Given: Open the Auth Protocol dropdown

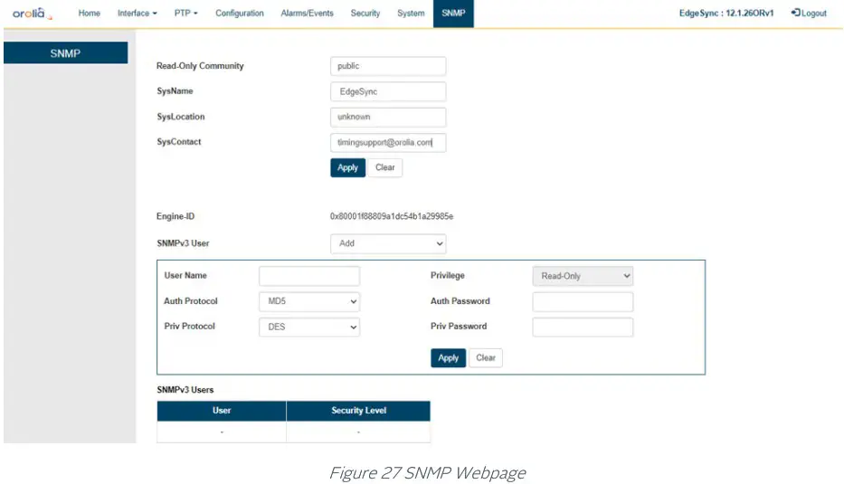Looking at the screenshot, I should (x=309, y=301).
